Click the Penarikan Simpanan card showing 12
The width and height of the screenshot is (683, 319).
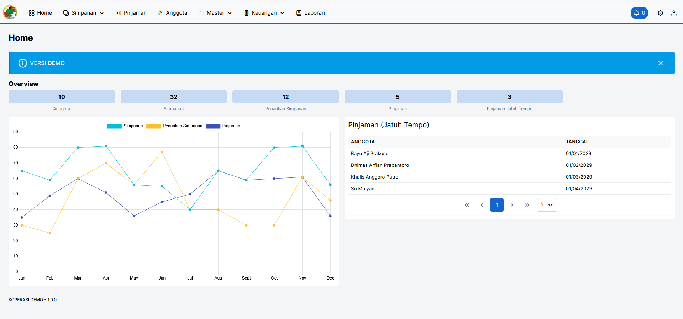[x=285, y=97]
